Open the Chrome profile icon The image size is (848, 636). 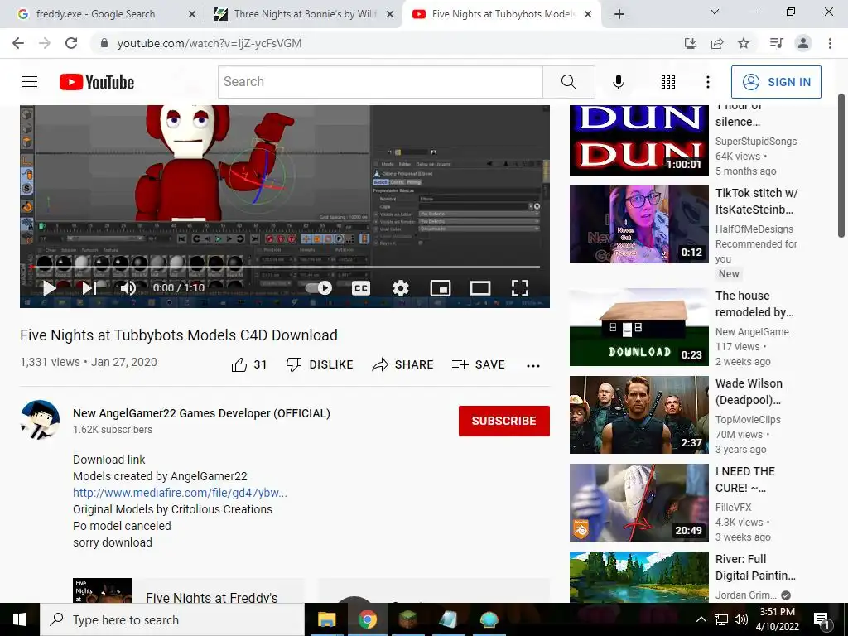pos(803,43)
